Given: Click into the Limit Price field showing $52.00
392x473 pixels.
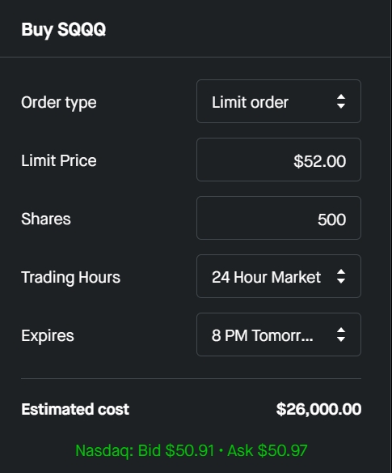Looking at the screenshot, I should pos(279,160).
